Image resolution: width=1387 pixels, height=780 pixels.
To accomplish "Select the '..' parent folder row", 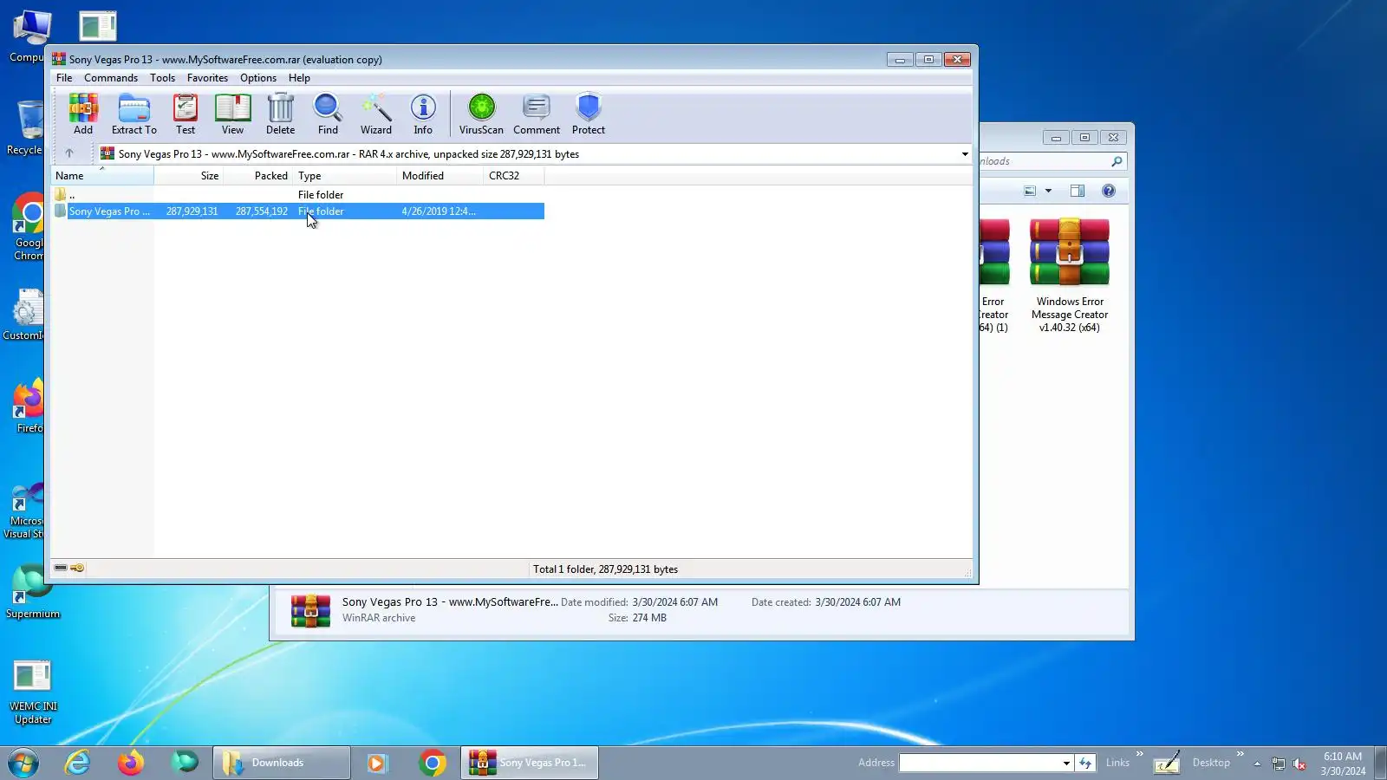I will click(x=298, y=195).
